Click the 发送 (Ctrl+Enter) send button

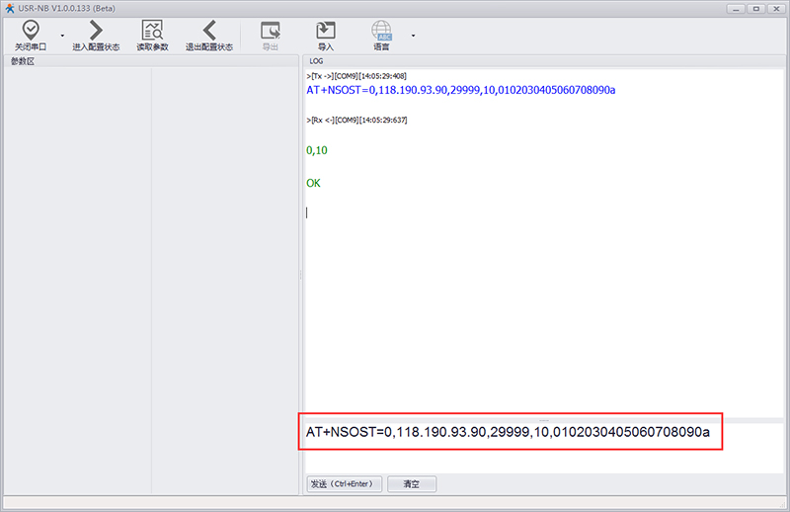tap(344, 483)
